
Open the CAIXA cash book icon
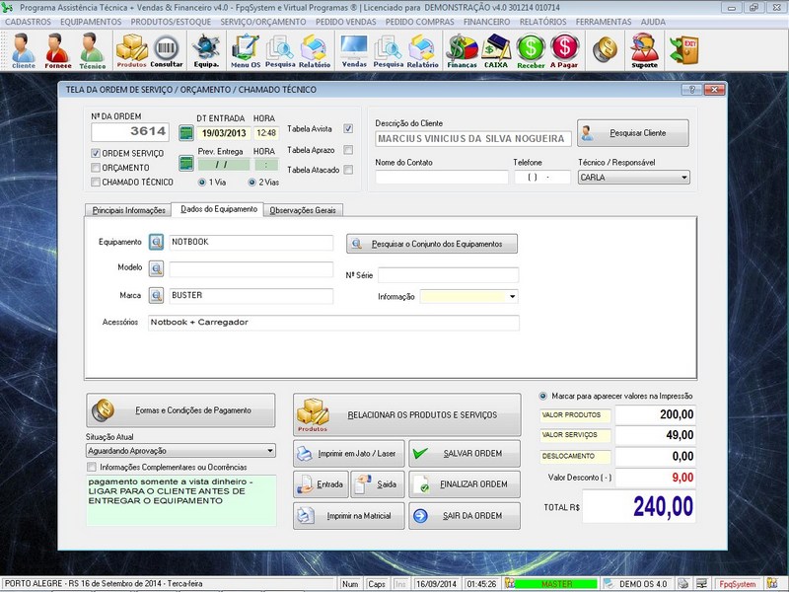[x=496, y=50]
